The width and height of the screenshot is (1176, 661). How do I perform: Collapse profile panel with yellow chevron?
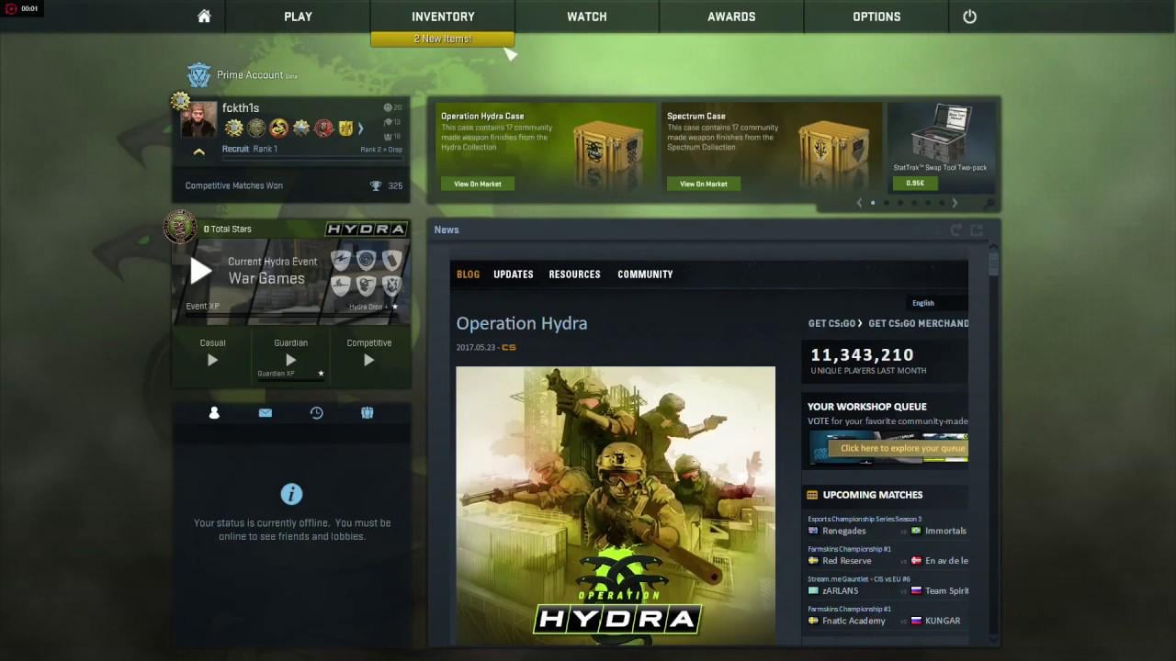coord(198,151)
